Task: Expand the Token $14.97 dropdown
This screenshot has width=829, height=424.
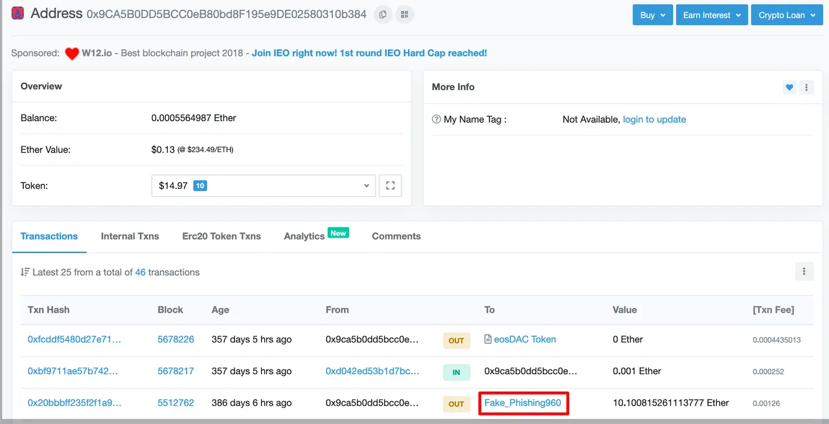Action: (x=263, y=186)
